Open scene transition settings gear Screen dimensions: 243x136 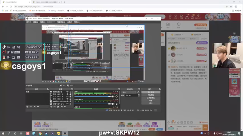coord(139,92)
